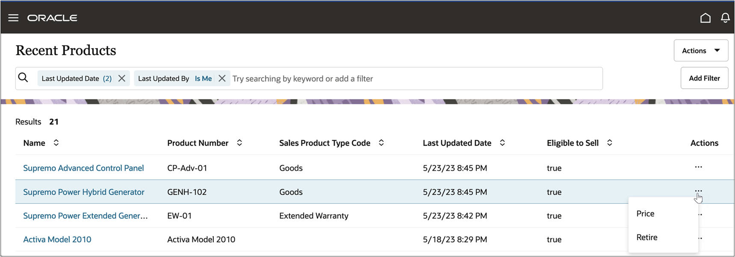Open the Activa Model 2010 product
Viewport: 735px width, 257px height.
click(57, 239)
